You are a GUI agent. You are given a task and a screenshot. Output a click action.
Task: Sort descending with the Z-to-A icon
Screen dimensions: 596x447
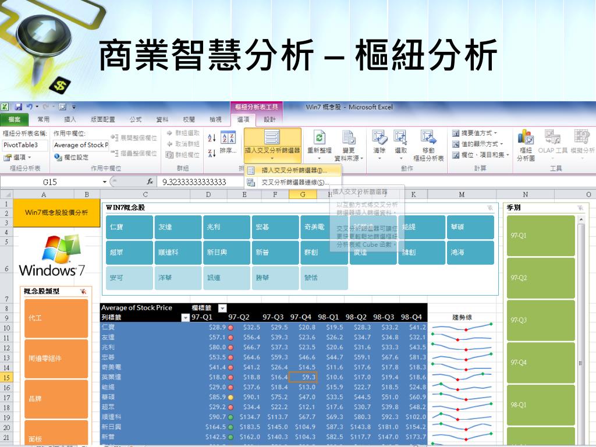[x=212, y=153]
